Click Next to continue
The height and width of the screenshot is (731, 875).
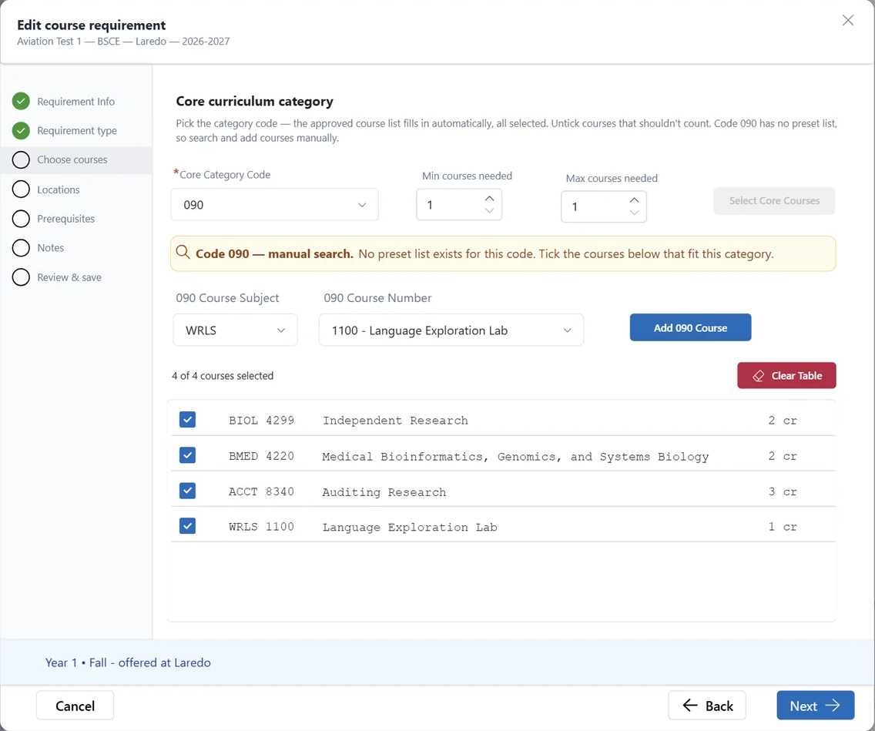point(815,706)
